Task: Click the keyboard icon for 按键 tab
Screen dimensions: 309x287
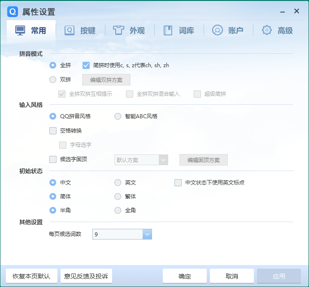Action: (x=70, y=30)
